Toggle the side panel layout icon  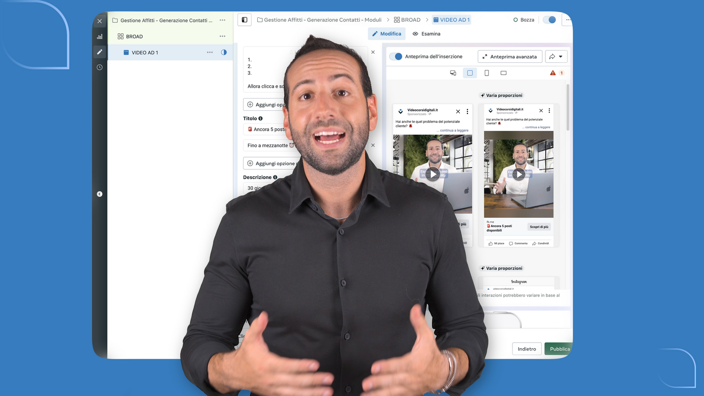[245, 20]
